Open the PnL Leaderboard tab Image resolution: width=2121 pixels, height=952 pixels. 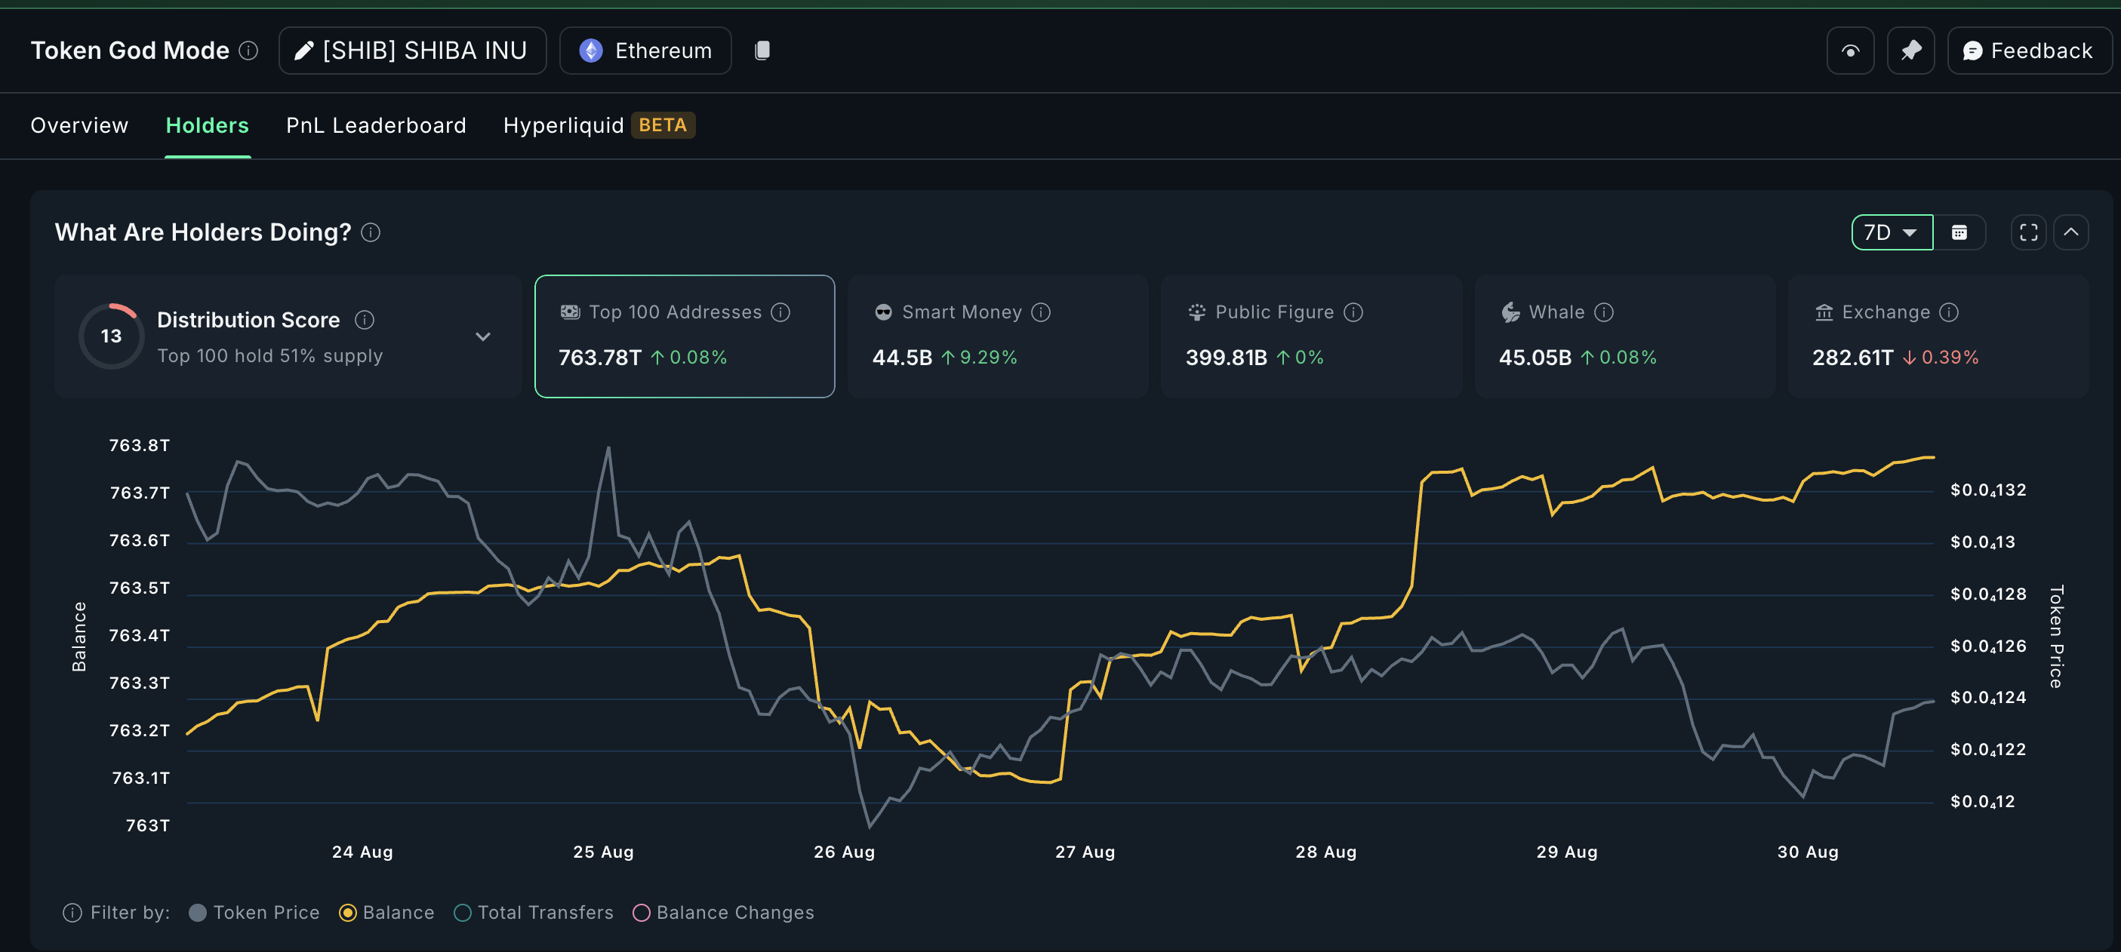click(375, 125)
